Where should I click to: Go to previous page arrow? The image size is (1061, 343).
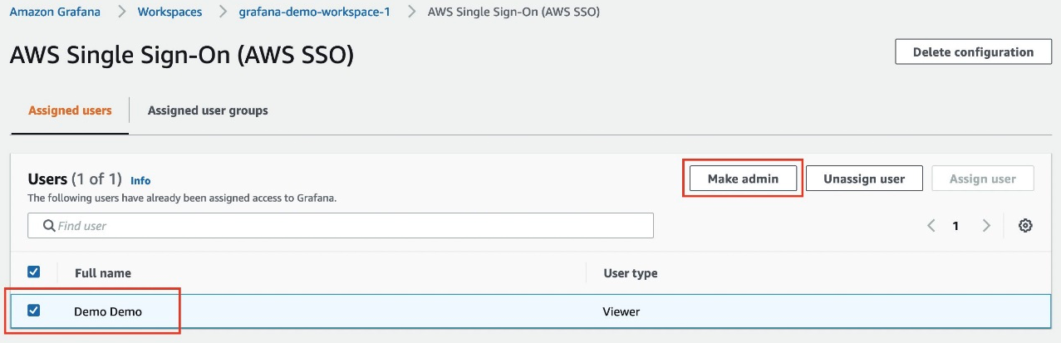[x=931, y=226]
